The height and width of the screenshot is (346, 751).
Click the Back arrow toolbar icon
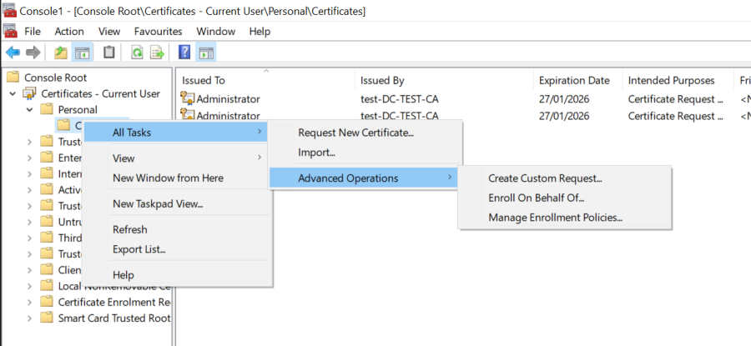[x=13, y=53]
